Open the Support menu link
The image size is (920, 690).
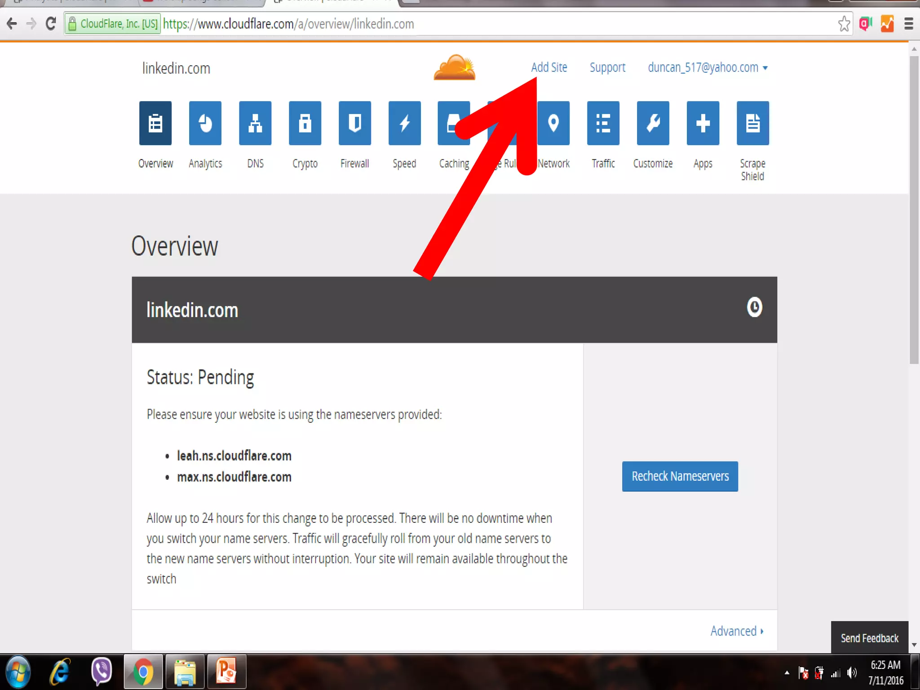(607, 67)
